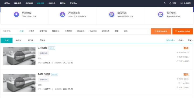Click the search magnifier icon in header
The height and width of the screenshot is (98, 194).
[165, 3]
